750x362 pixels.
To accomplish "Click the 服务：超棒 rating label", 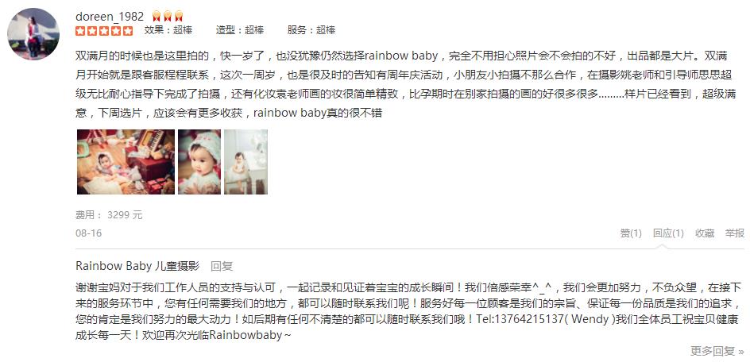I will click(x=311, y=30).
